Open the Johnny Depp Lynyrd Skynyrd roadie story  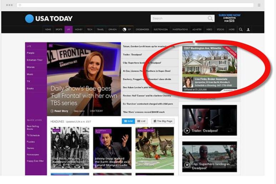coord(112,148)
